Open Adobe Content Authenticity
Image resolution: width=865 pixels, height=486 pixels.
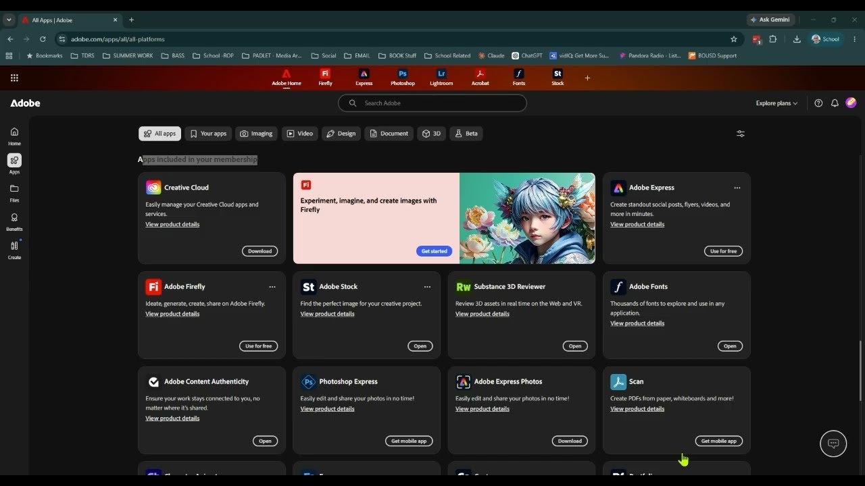coord(265,441)
